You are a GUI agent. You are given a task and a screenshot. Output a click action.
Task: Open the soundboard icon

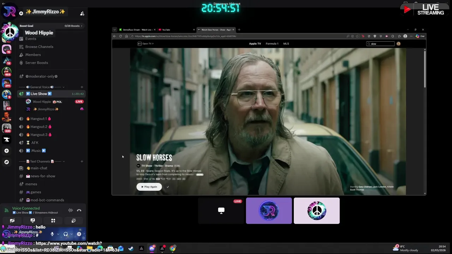[73, 220]
